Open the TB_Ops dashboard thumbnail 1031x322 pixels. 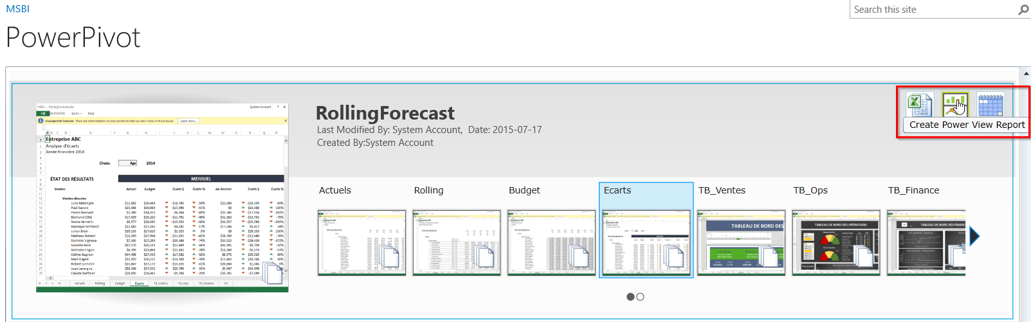pos(835,242)
